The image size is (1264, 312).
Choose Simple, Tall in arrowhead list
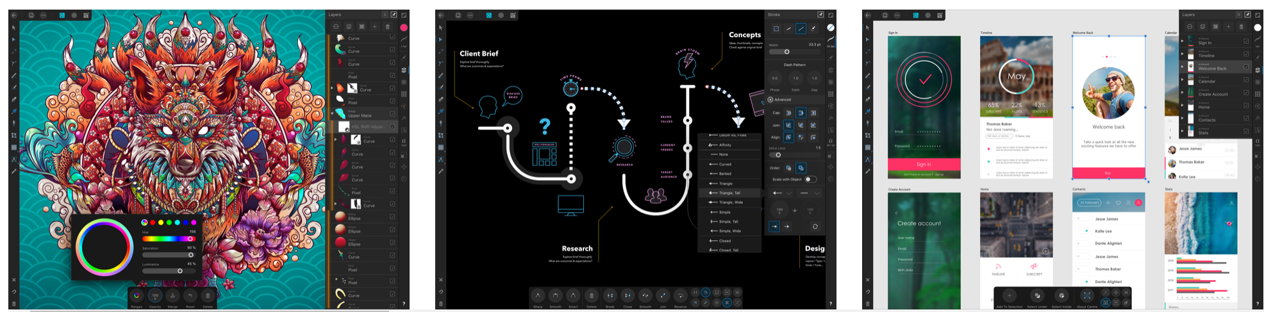(730, 222)
